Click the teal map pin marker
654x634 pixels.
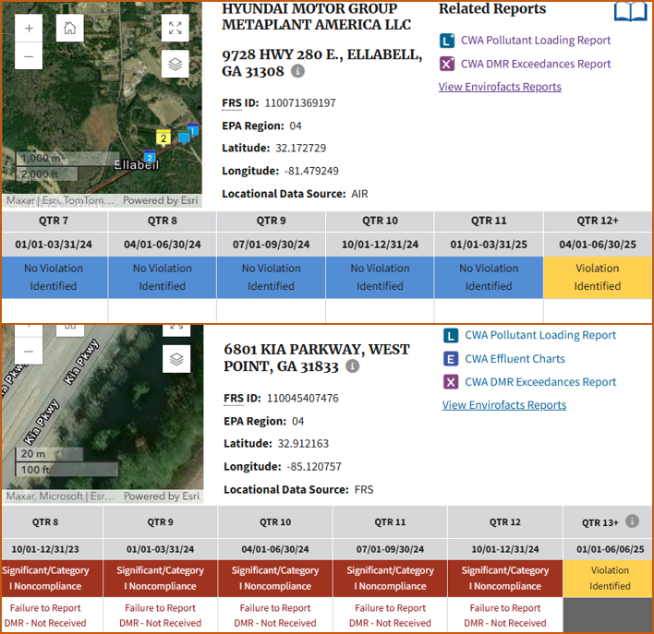click(184, 138)
